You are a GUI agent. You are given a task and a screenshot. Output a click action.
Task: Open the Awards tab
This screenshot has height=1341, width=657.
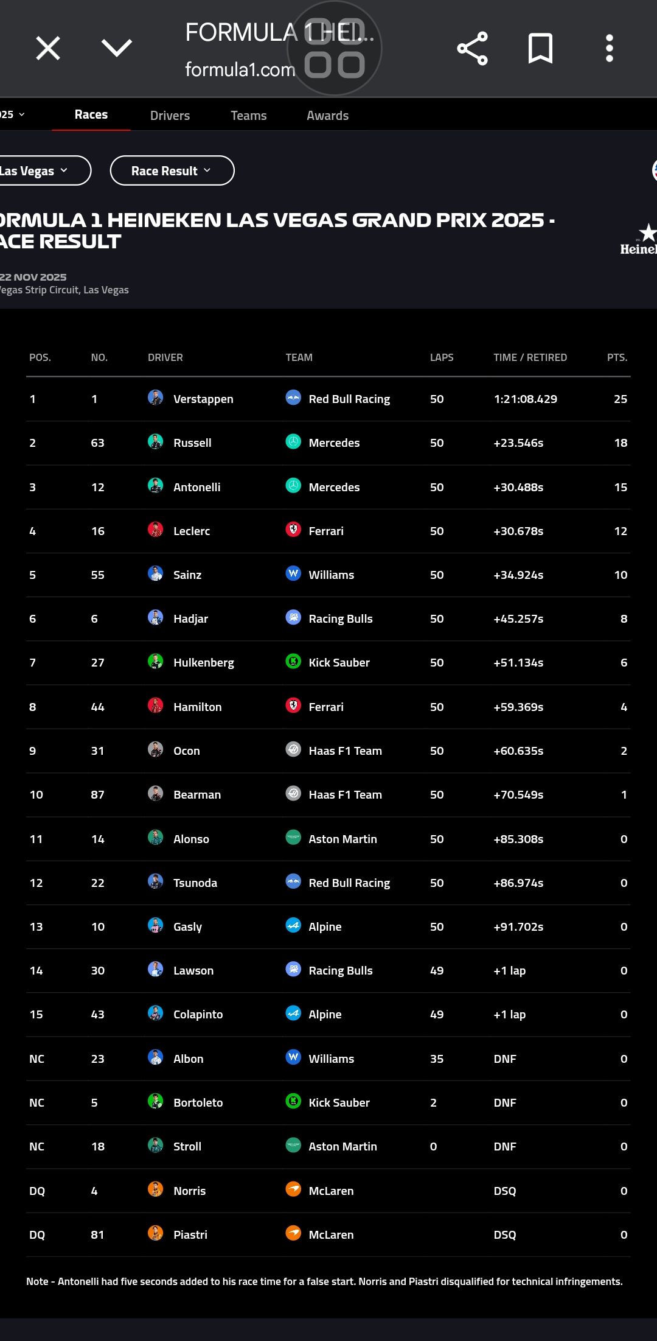pyautogui.click(x=328, y=115)
